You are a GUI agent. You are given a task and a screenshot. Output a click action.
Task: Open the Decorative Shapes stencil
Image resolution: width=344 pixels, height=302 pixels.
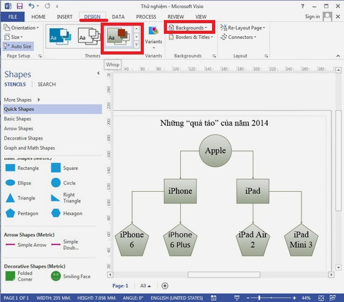pyautogui.click(x=23, y=138)
